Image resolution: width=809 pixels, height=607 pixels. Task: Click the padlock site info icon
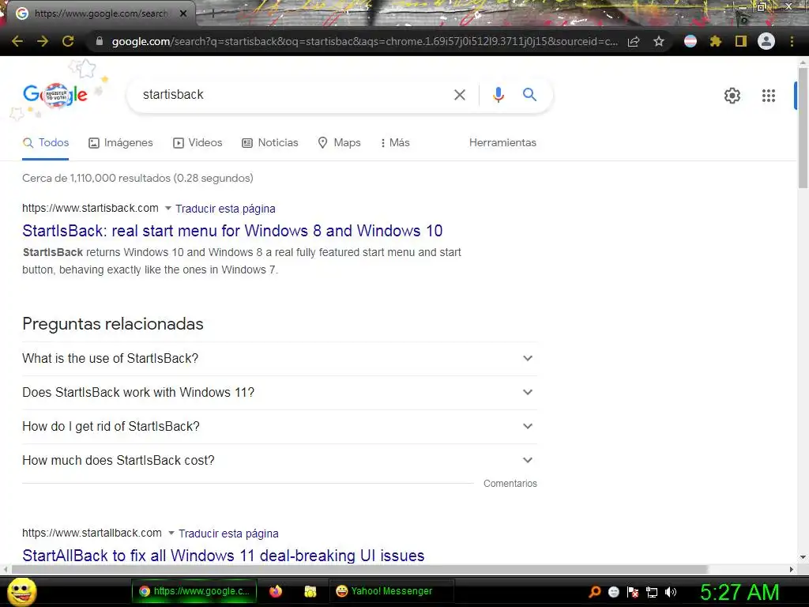[100, 41]
